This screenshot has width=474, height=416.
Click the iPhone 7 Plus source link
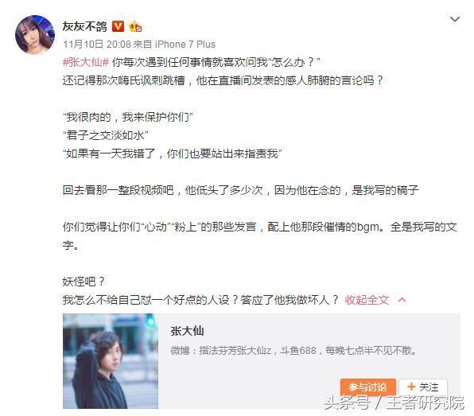[185, 45]
